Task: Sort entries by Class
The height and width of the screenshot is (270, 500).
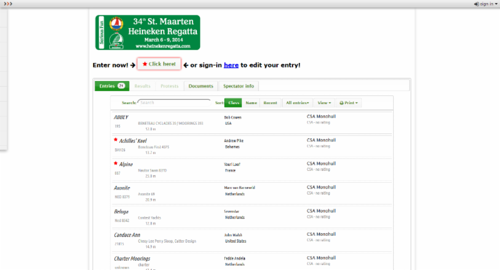Action: (x=234, y=102)
